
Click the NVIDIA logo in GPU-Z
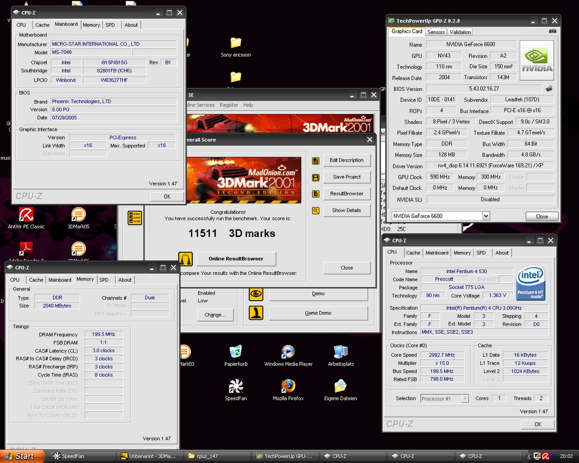pyautogui.click(x=537, y=60)
